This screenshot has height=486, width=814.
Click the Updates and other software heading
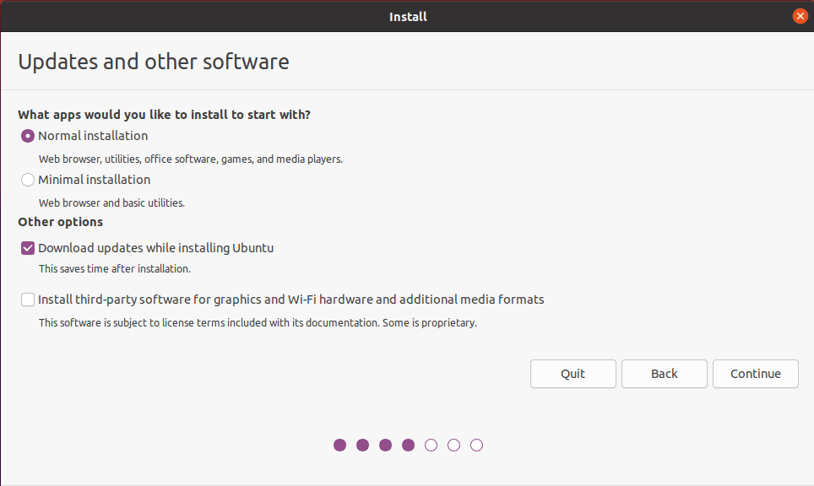click(152, 61)
